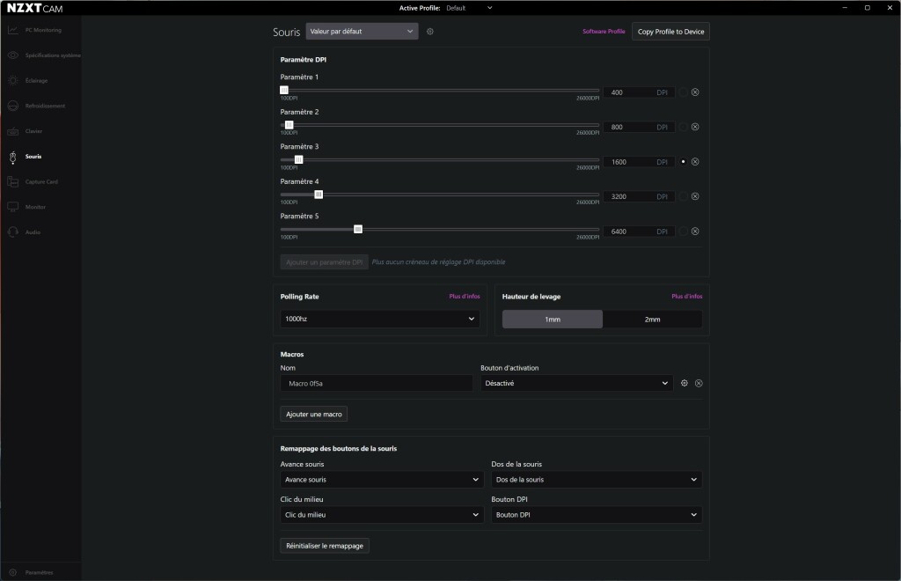Click the gear icon beside the profile dropdown
Viewport: 901px width, 581px height.
429,31
